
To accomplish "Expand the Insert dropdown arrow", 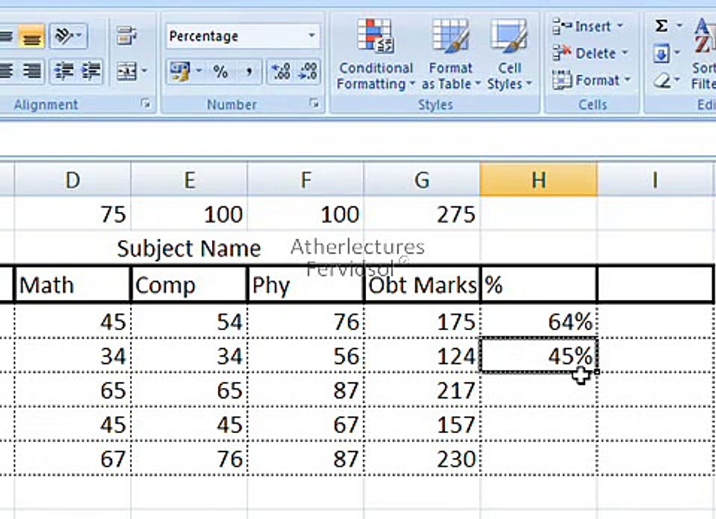I will click(x=621, y=27).
